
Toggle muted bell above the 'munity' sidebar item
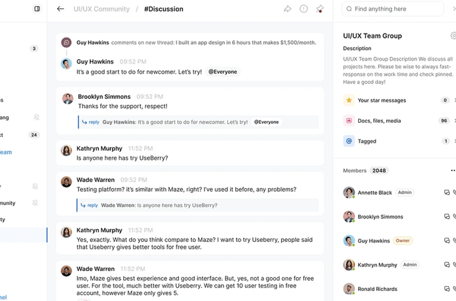[x=35, y=186]
